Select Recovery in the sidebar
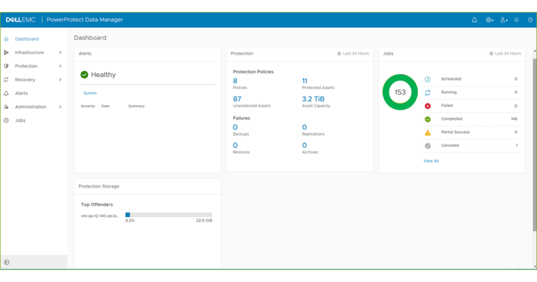 tap(25, 80)
